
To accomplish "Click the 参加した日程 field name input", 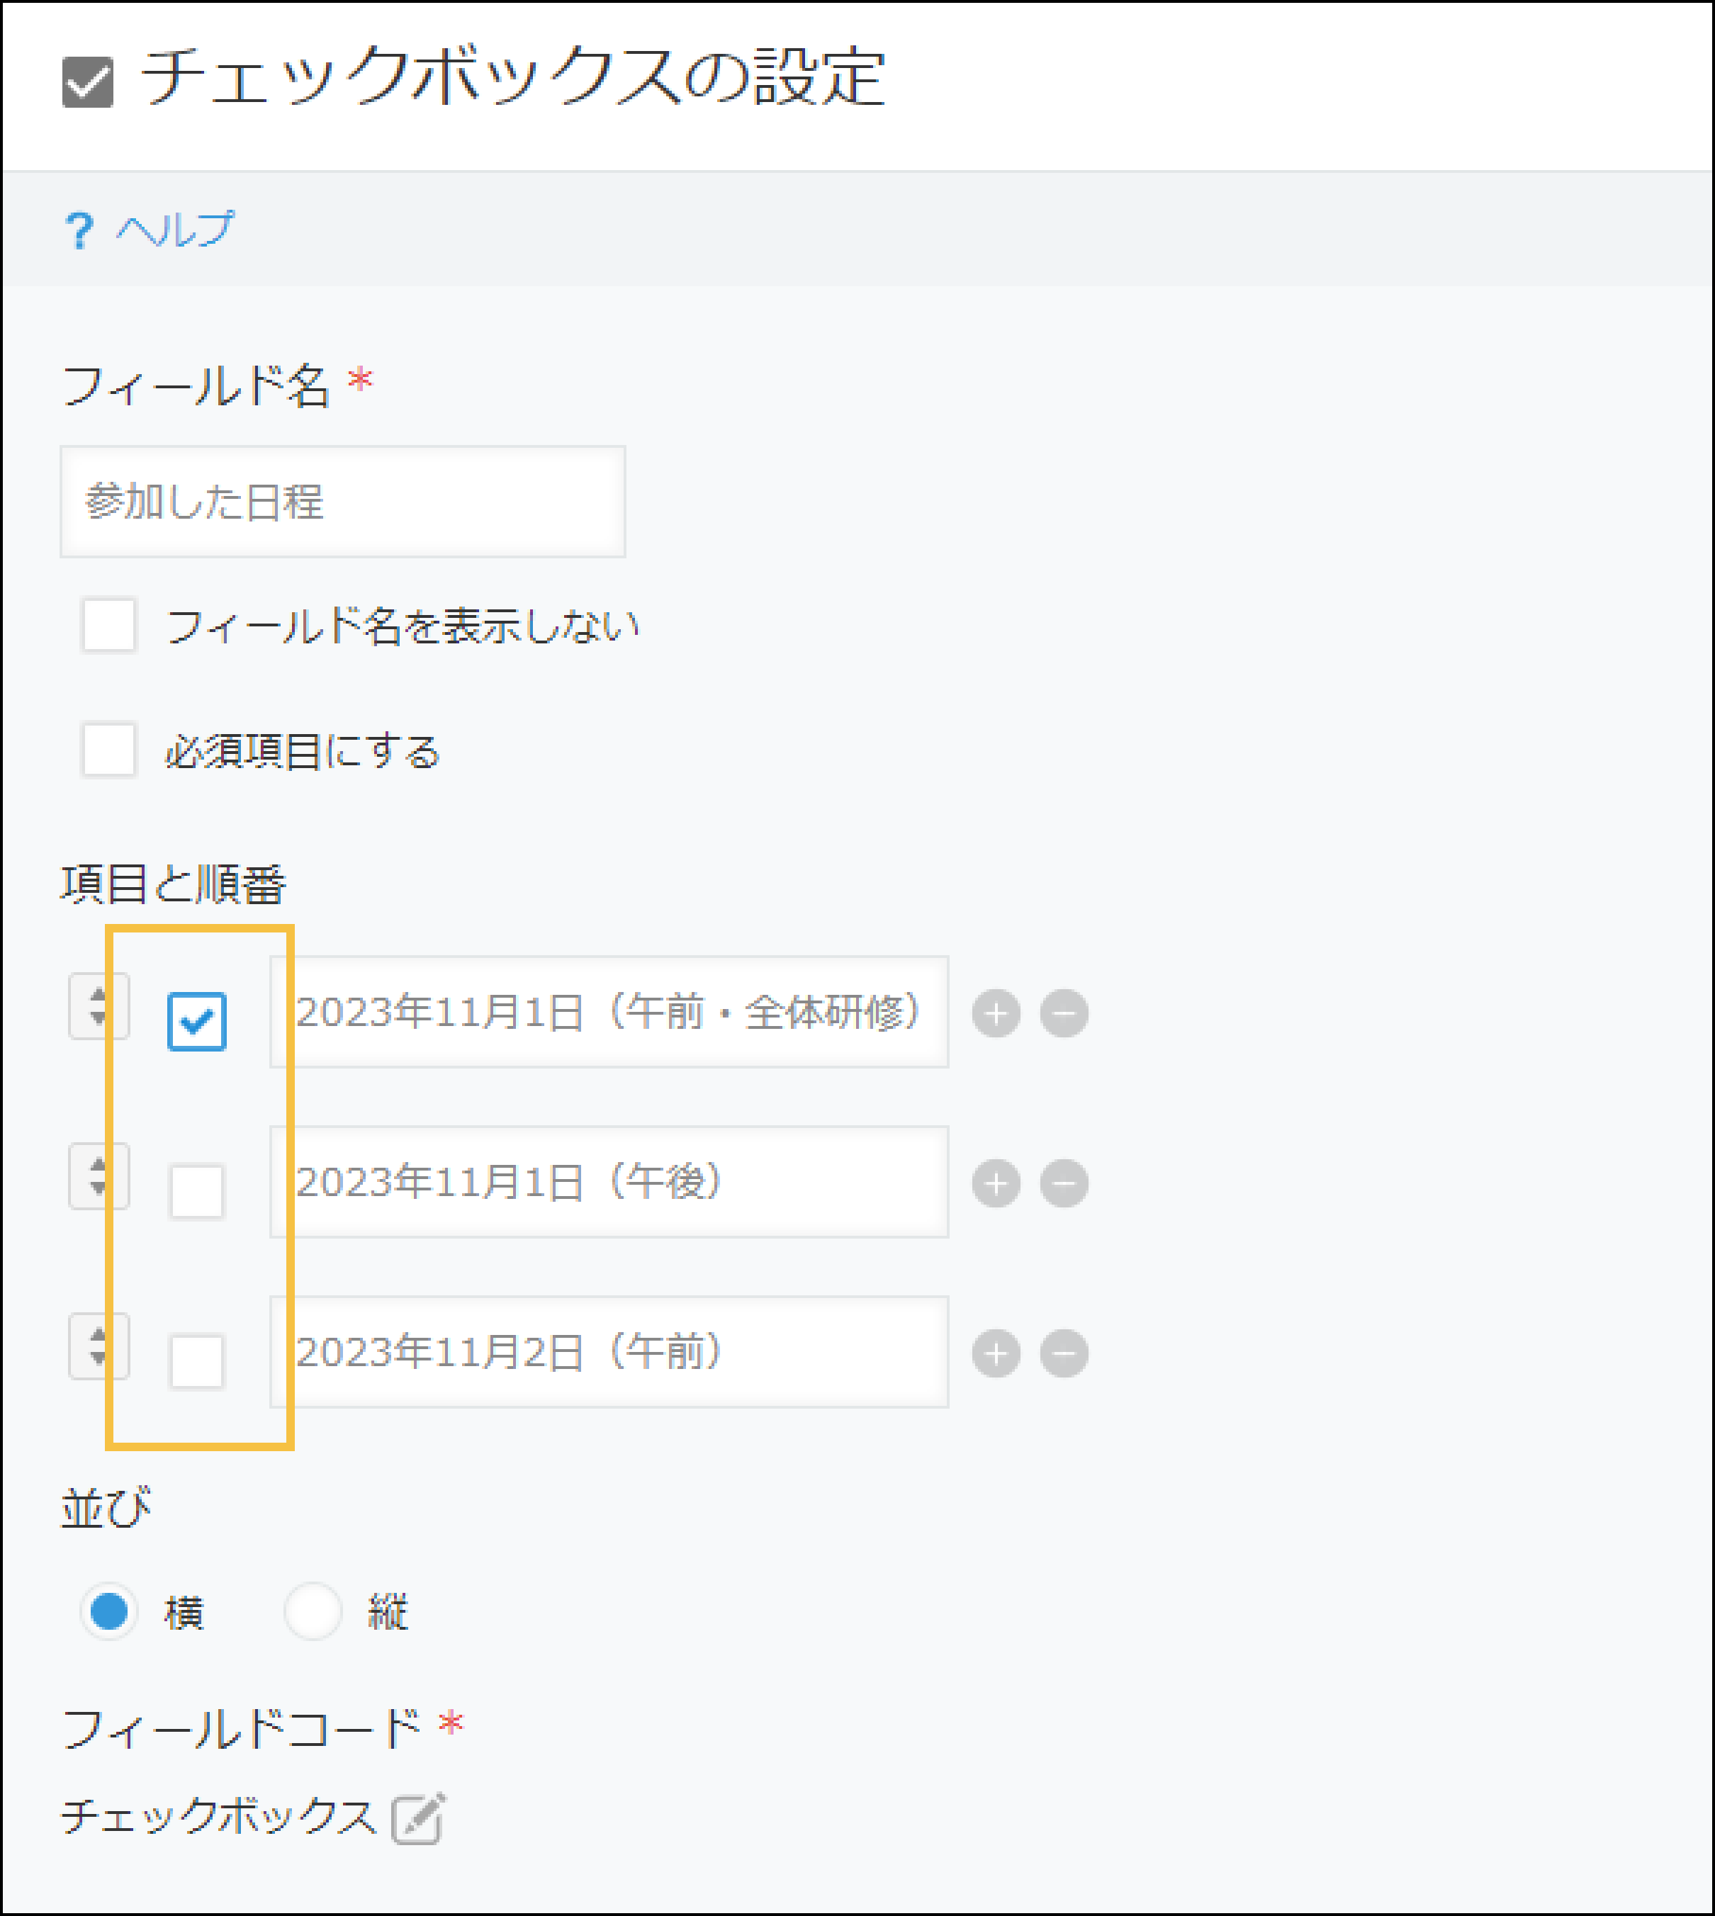I will point(341,502).
